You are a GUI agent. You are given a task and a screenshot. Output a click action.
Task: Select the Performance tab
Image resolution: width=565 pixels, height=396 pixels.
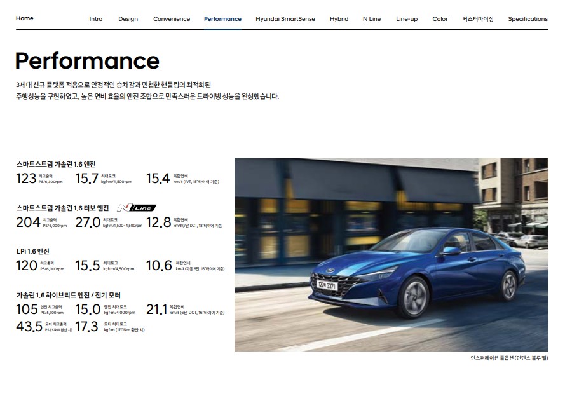point(222,18)
